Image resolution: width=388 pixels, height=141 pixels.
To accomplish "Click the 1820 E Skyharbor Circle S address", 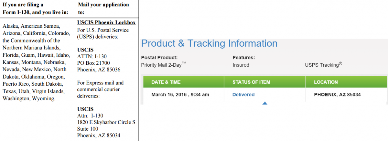I will click(106, 122).
